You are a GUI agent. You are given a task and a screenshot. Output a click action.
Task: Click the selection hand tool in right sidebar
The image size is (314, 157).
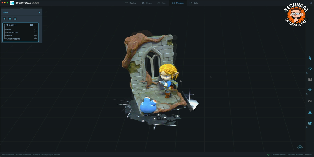[310, 58]
